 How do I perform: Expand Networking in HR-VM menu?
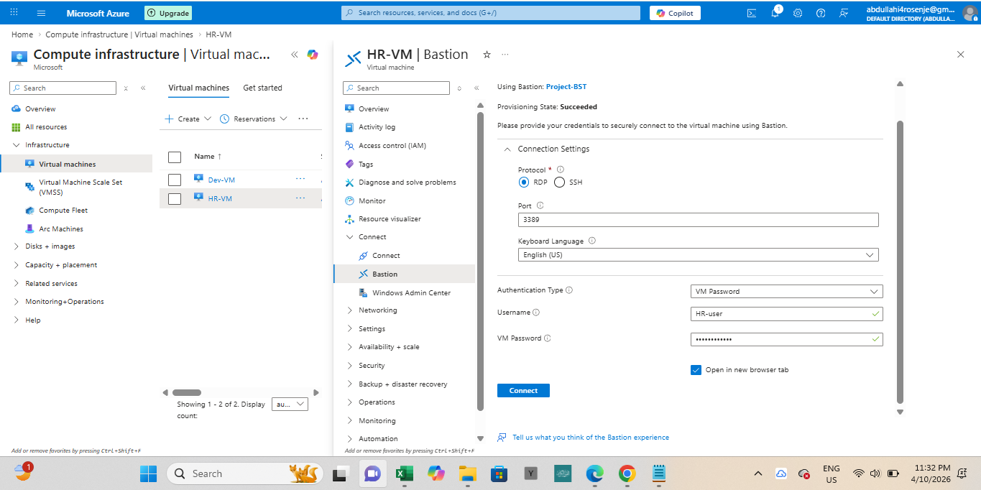pyautogui.click(x=349, y=310)
